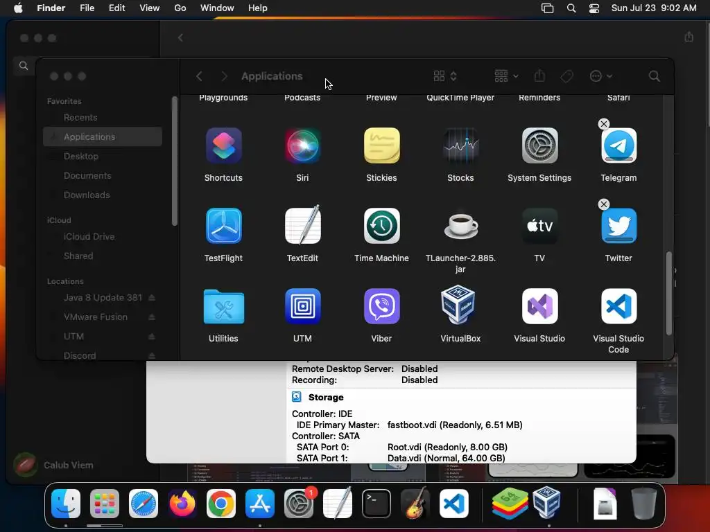Eject the UTM volume
This screenshot has height=532, width=710.
[152, 337]
